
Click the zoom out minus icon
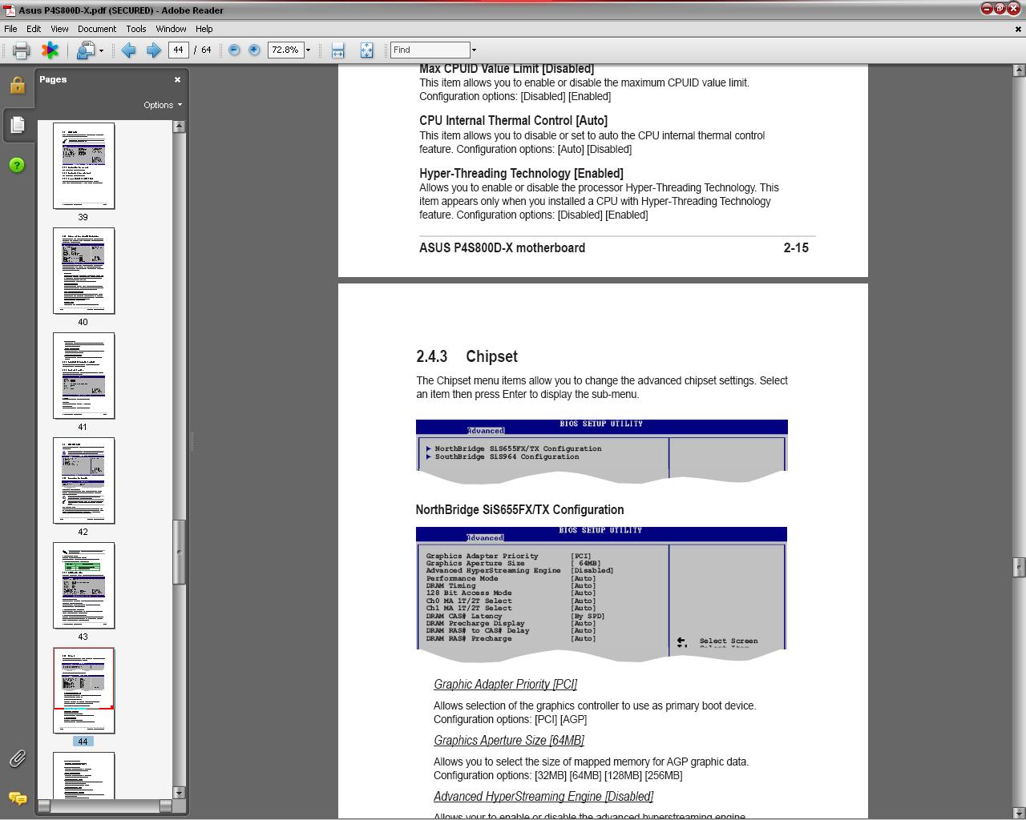[234, 50]
